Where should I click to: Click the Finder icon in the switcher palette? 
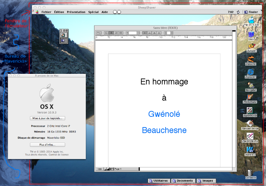(x=63, y=40)
